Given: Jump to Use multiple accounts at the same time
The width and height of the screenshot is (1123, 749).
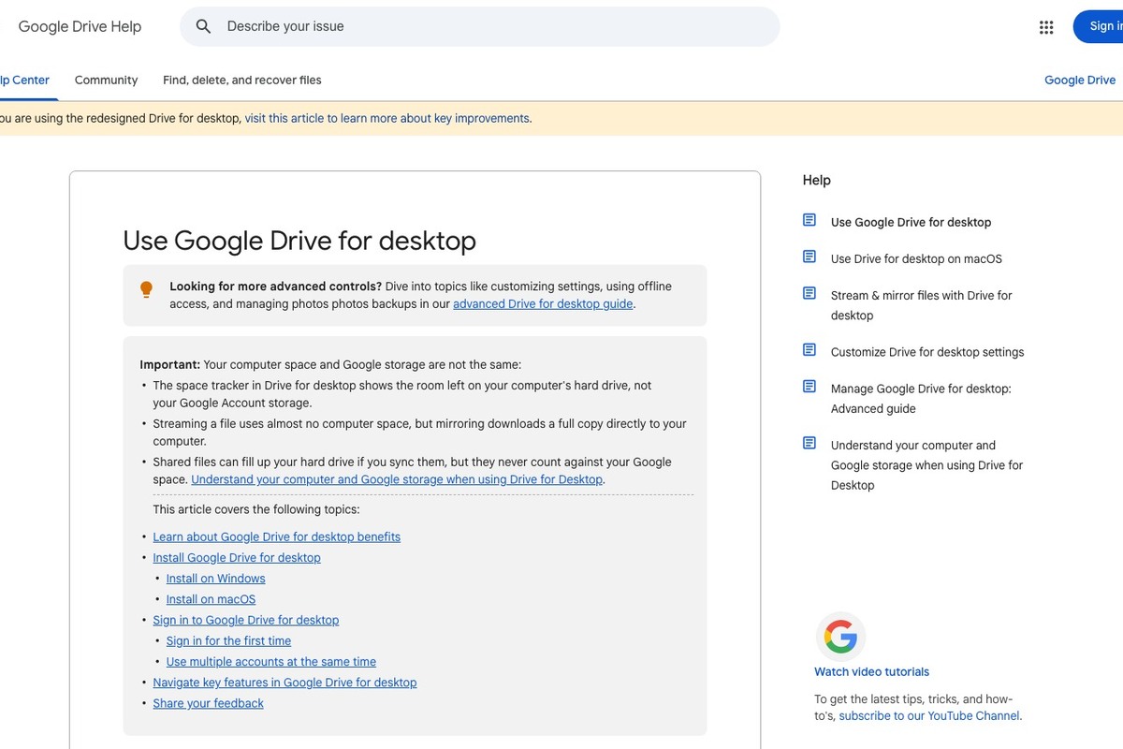Looking at the screenshot, I should click(271, 662).
